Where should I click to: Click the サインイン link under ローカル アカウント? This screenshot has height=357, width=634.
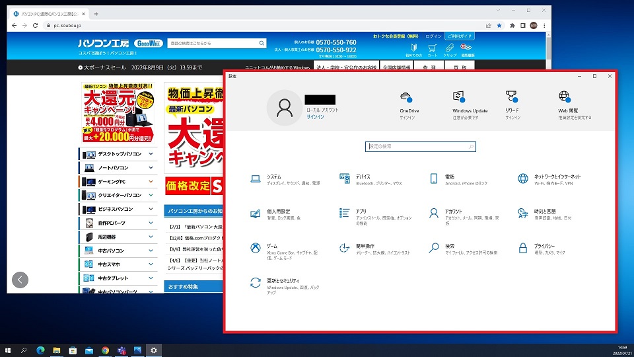pyautogui.click(x=315, y=117)
